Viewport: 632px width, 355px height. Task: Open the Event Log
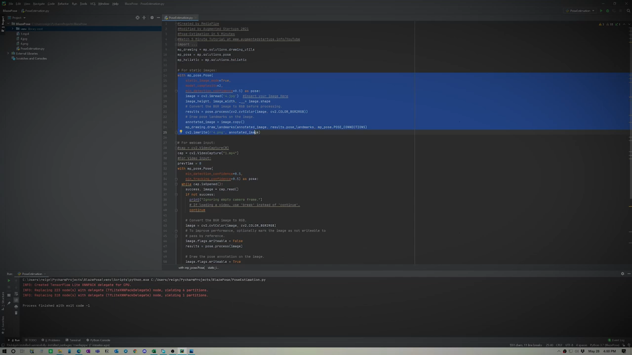[x=617, y=340]
